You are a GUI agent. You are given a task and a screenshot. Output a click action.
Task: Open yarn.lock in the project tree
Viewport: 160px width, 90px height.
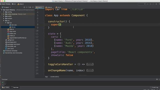[10, 48]
